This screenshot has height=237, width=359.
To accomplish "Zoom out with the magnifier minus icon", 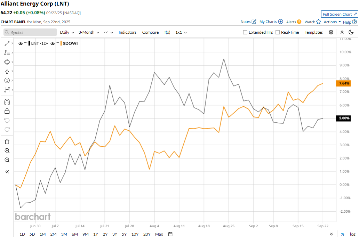I will point(7,160).
